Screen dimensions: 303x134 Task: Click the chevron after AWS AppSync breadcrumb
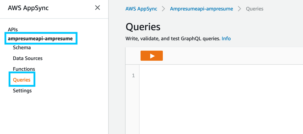coord(164,9)
